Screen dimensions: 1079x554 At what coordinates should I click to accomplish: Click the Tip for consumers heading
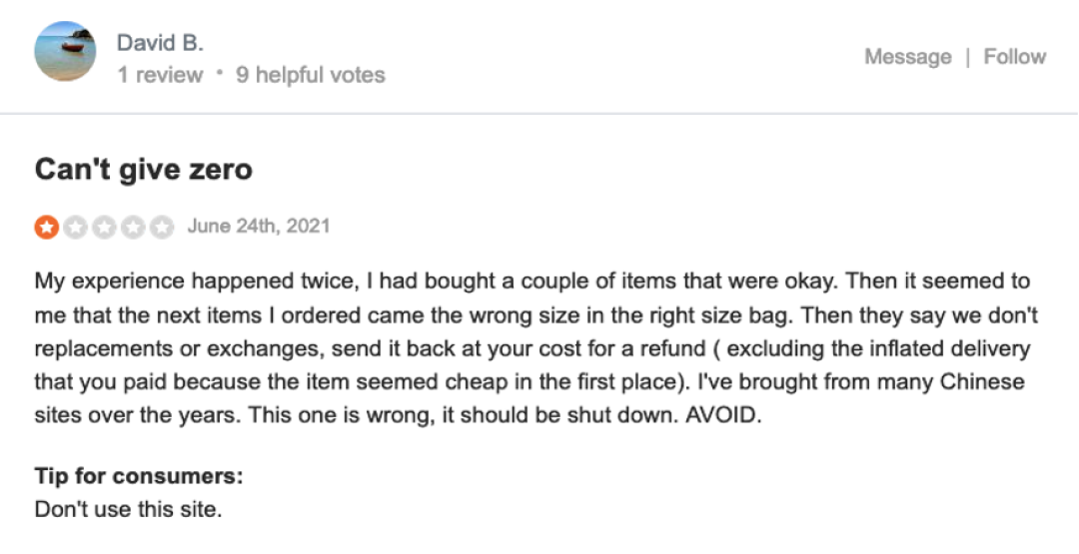point(139,475)
